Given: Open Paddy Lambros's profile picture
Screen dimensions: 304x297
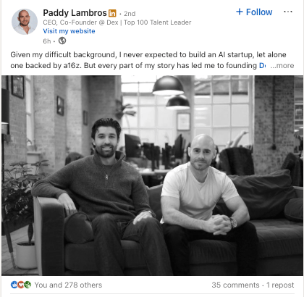Looking at the screenshot, I should click(x=25, y=22).
